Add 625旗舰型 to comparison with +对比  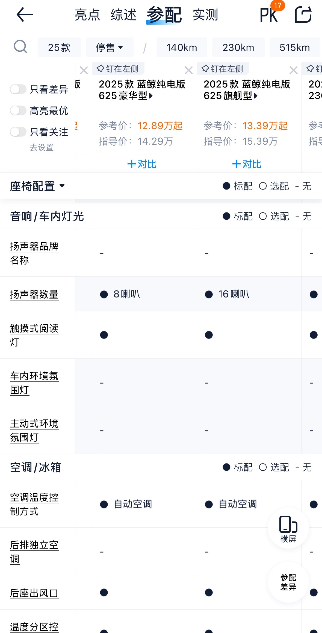pos(247,164)
